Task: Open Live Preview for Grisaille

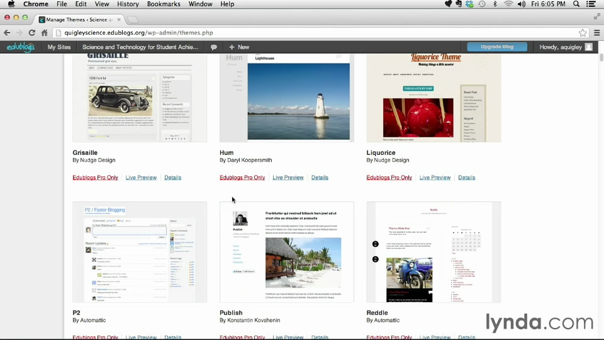Action: pos(141,178)
